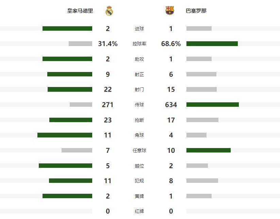Click the Real Madrid club crest
Image resolution: width=280 pixels, height=219 pixels.
[x=109, y=11]
